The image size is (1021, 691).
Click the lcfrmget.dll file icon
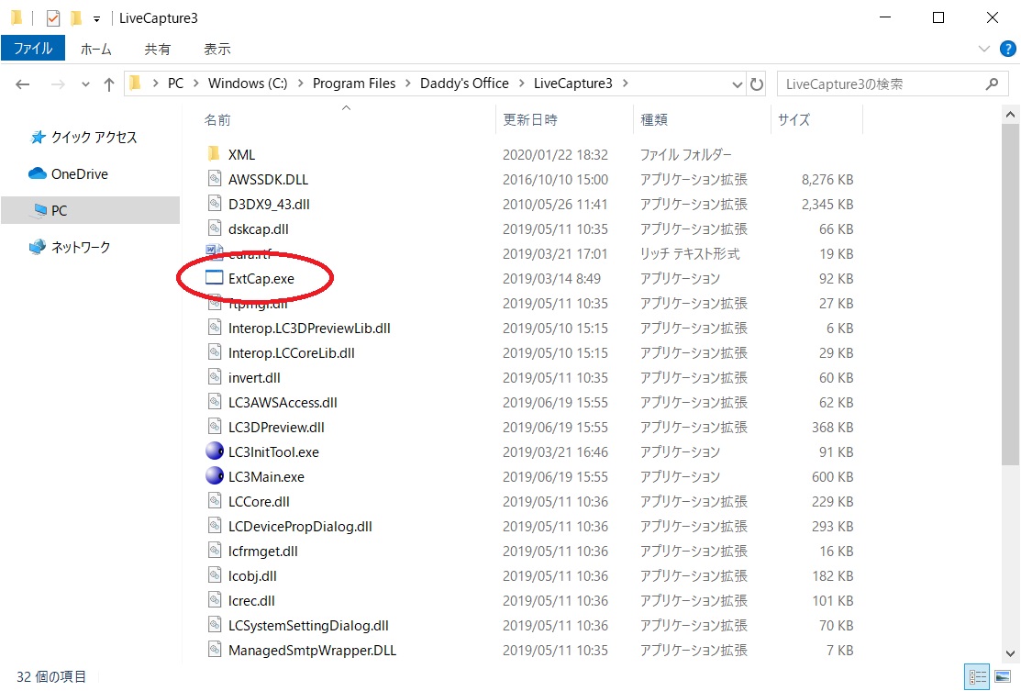pyautogui.click(x=215, y=550)
